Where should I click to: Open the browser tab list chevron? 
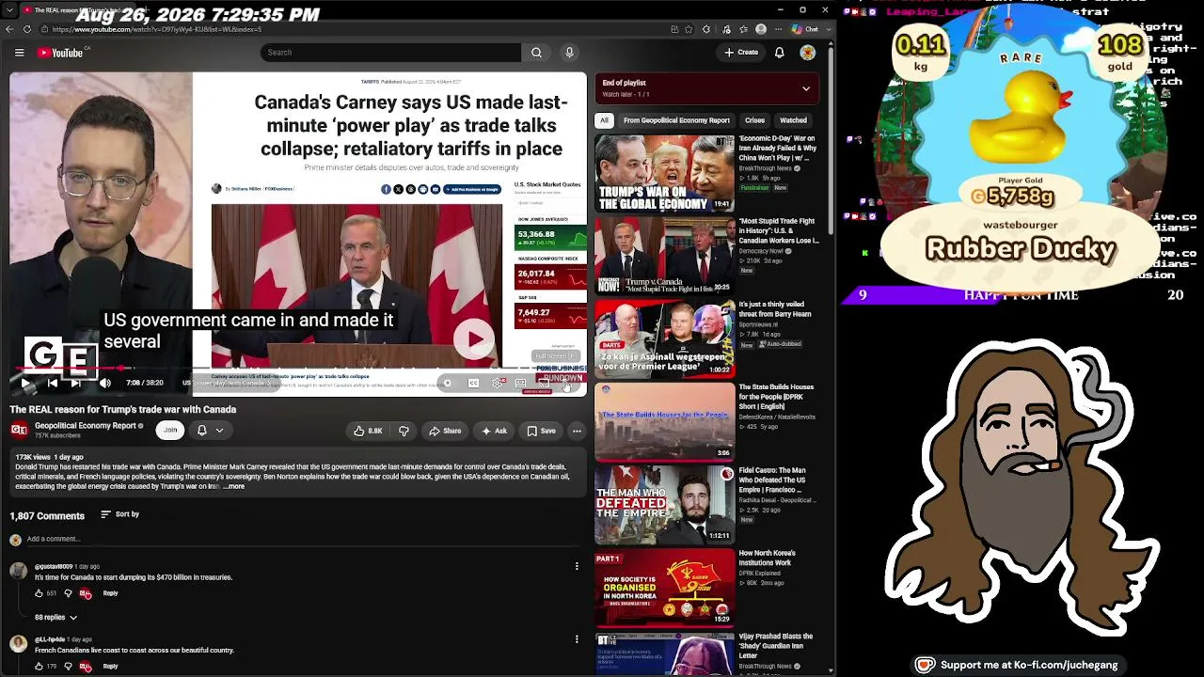click(9, 9)
